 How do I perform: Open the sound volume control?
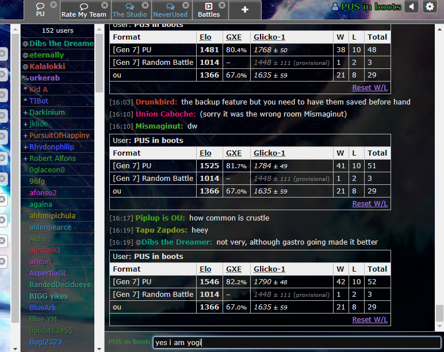pos(412,7)
